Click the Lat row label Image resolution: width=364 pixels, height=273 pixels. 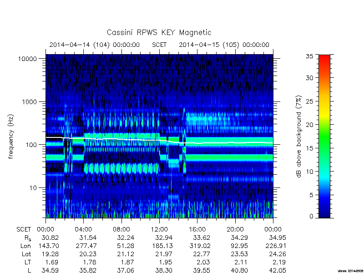[26, 254]
